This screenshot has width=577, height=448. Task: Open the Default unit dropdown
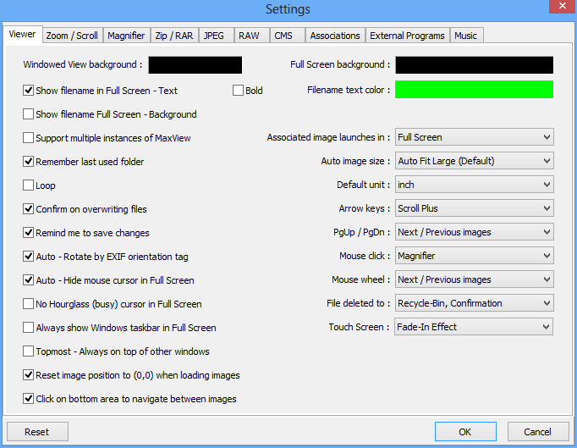click(475, 185)
